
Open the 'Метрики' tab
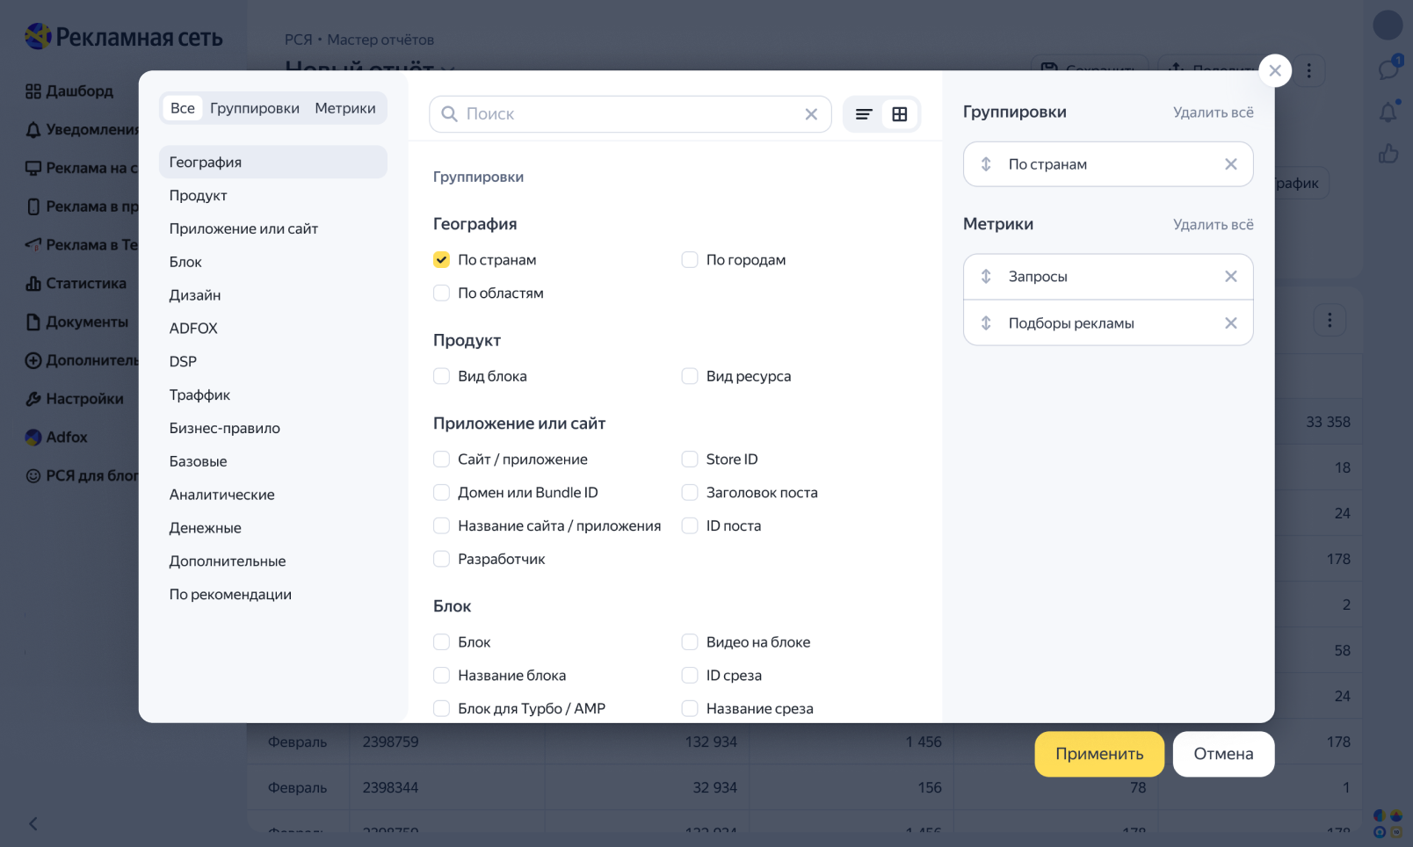[x=344, y=108]
